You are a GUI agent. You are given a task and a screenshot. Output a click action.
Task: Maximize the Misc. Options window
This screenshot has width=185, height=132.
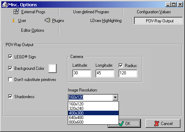173,5
